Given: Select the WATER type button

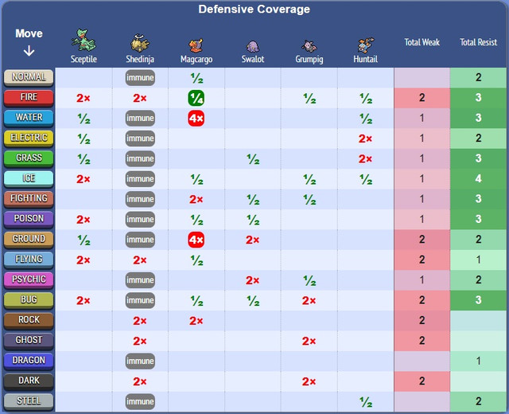Looking at the screenshot, I should coord(29,118).
